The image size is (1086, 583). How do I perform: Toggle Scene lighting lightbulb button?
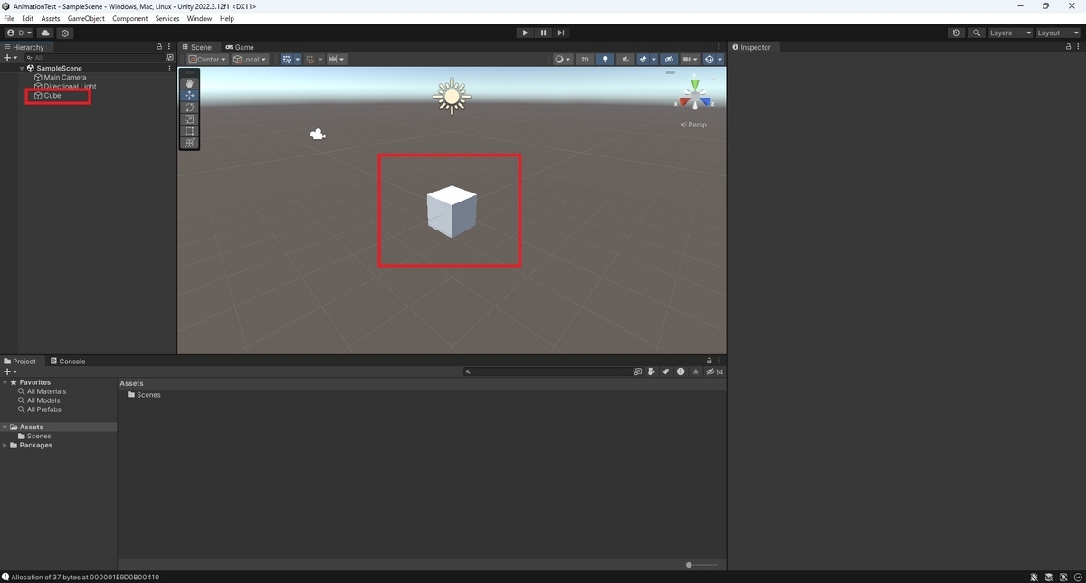point(605,59)
